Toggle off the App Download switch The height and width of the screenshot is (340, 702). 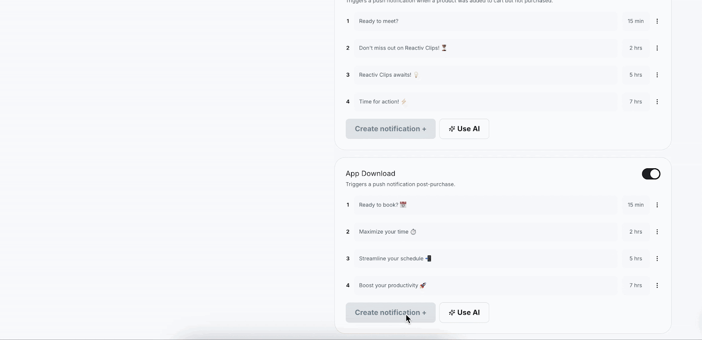point(651,174)
